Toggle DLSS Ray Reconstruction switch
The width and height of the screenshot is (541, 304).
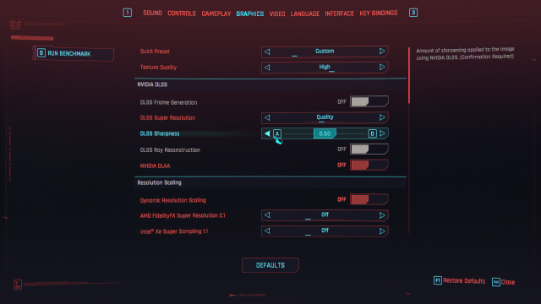369,149
